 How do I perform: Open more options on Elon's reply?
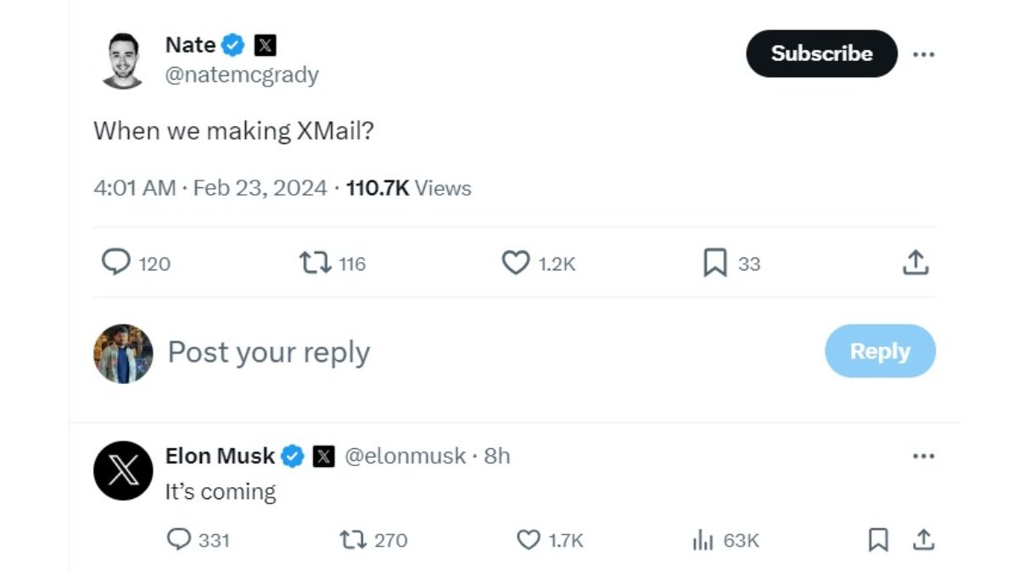[x=923, y=456]
